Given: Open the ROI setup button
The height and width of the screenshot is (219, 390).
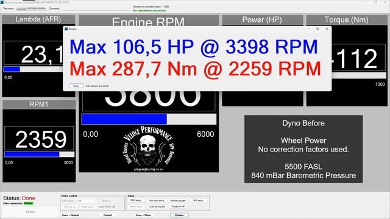Looking at the screenshot, I should (198, 200).
